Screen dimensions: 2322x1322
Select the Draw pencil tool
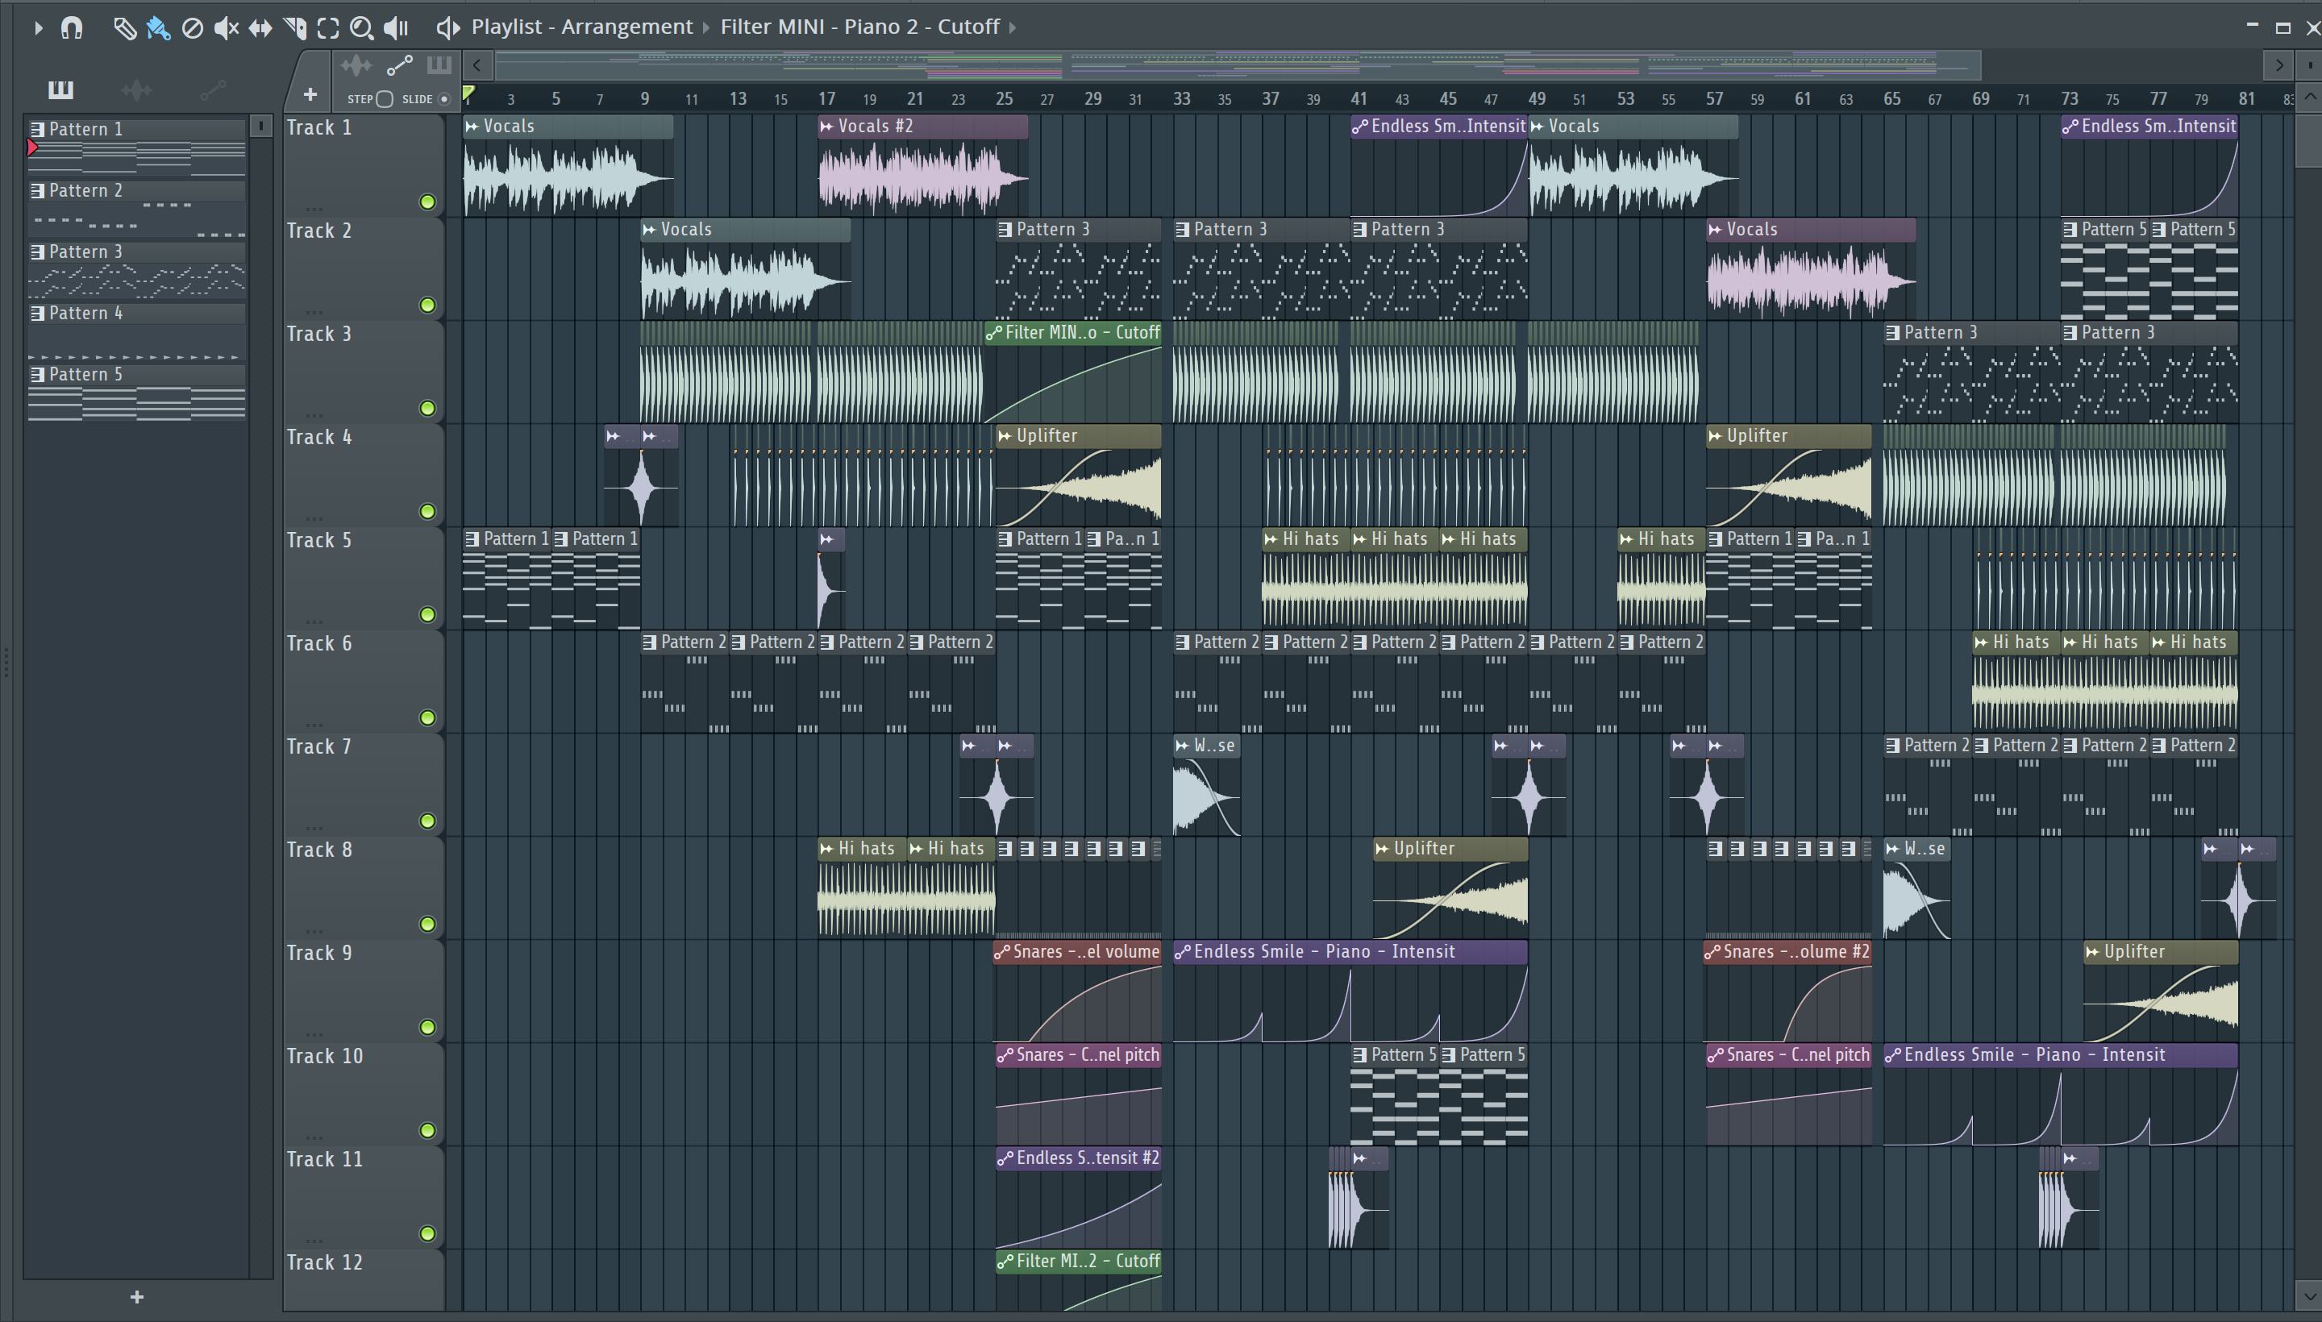[x=124, y=28]
